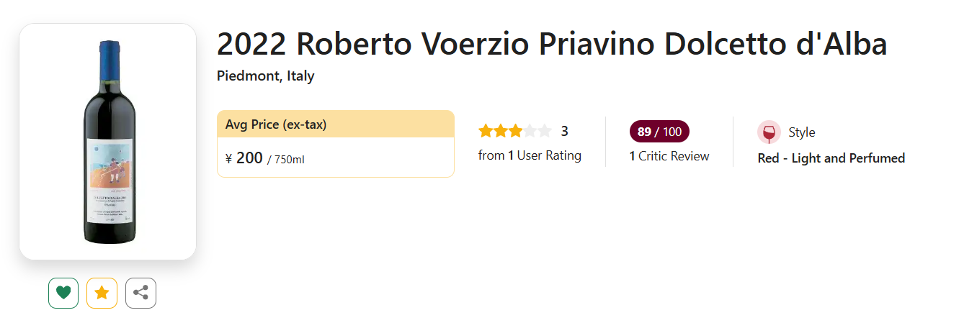Open the wine bottle product image

click(x=108, y=142)
